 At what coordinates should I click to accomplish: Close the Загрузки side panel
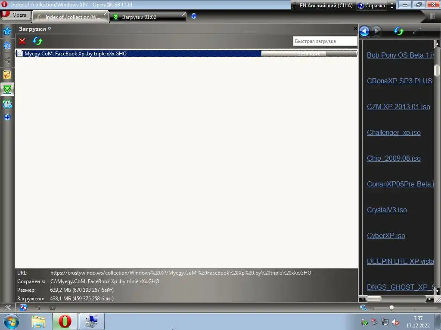tap(355, 29)
